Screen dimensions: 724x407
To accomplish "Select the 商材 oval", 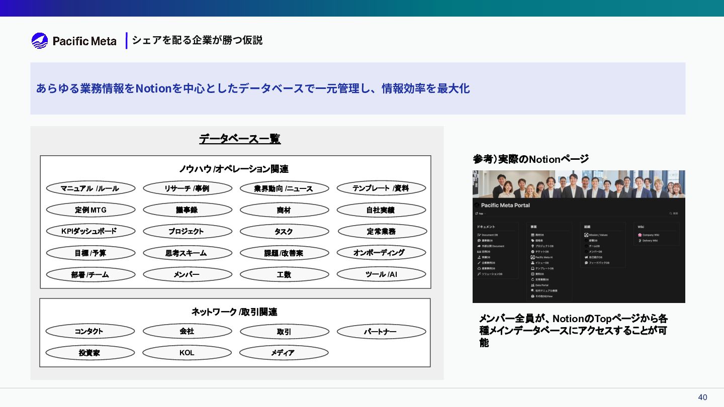I will pyautogui.click(x=284, y=210).
